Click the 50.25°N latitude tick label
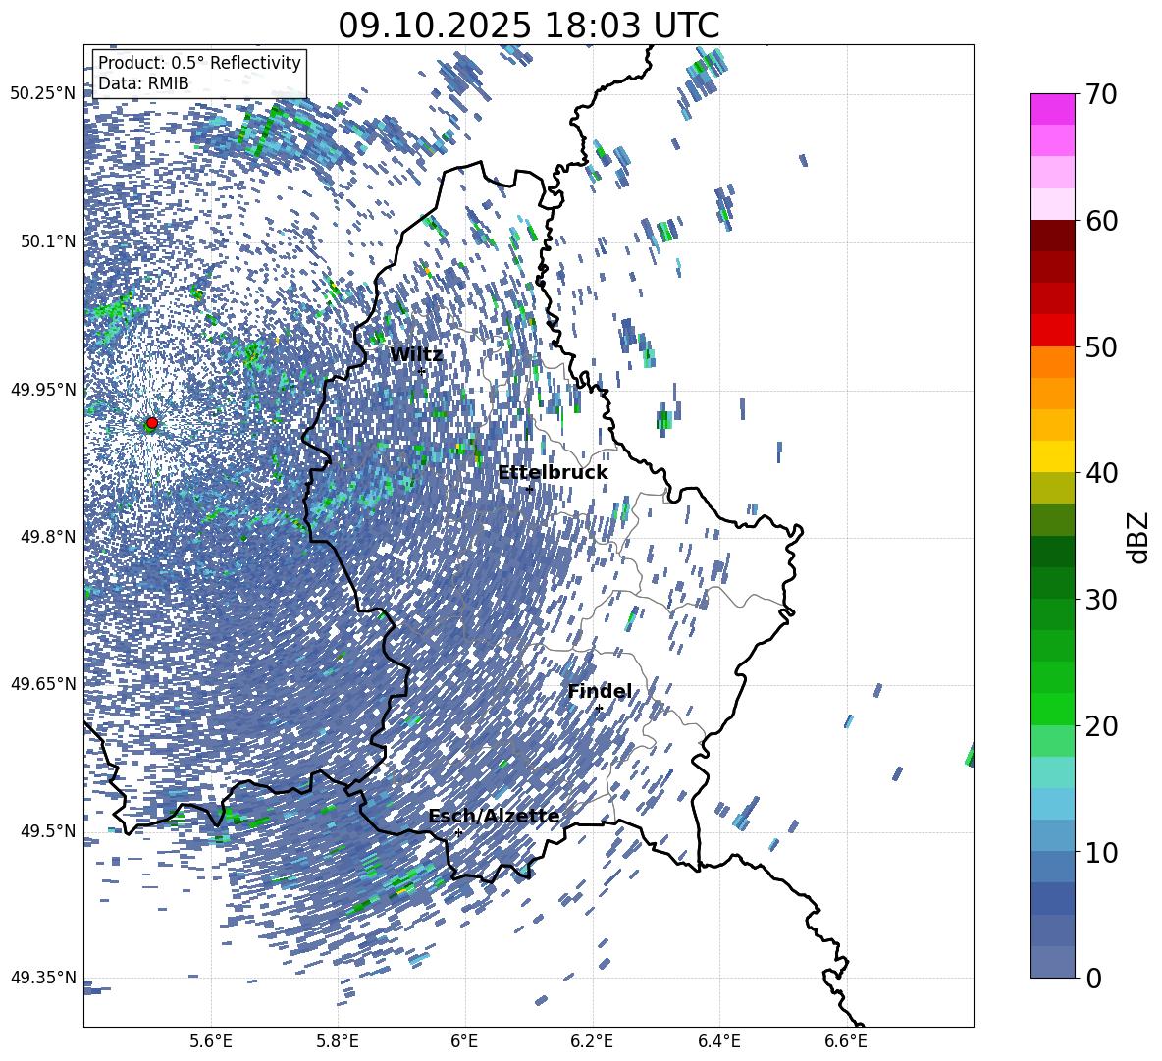1162x1061 pixels. click(43, 94)
